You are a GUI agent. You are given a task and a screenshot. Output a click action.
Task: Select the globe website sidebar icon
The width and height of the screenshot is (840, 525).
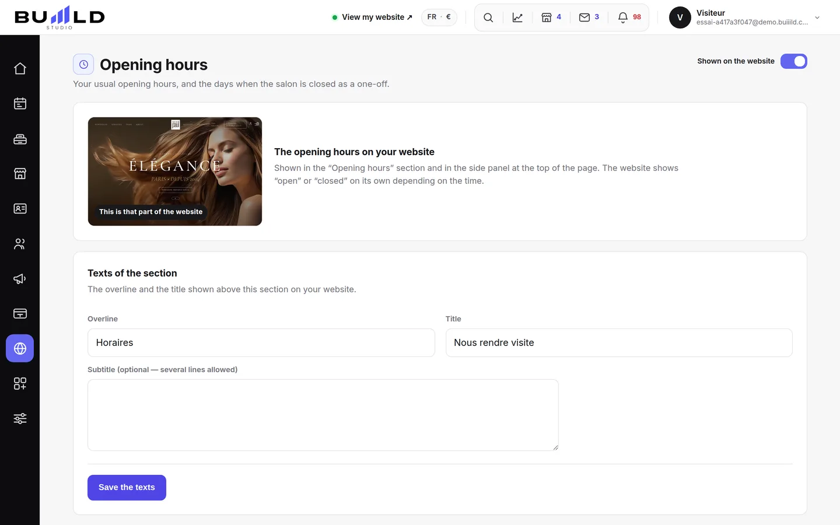(x=20, y=348)
